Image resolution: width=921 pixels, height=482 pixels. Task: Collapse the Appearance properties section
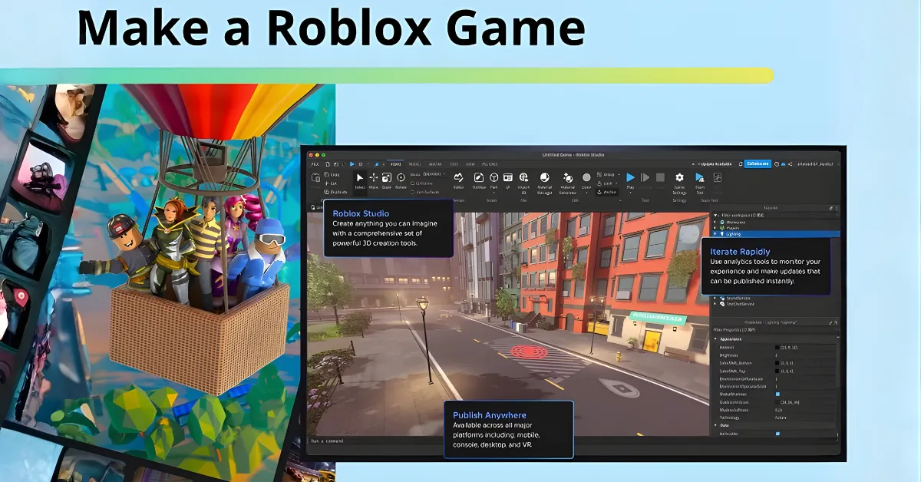716,338
